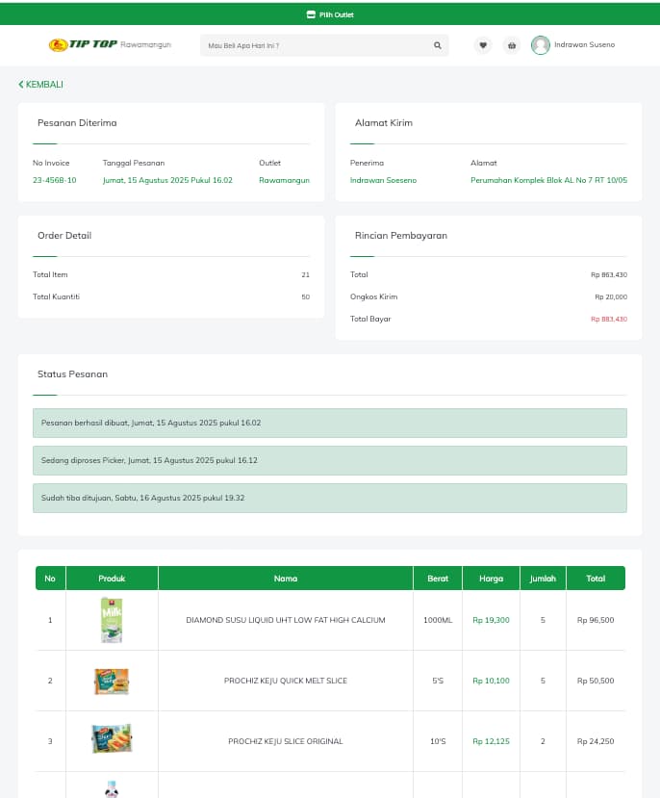This screenshot has height=798, width=660.
Task: Click the Harga column header
Action: coord(492,579)
